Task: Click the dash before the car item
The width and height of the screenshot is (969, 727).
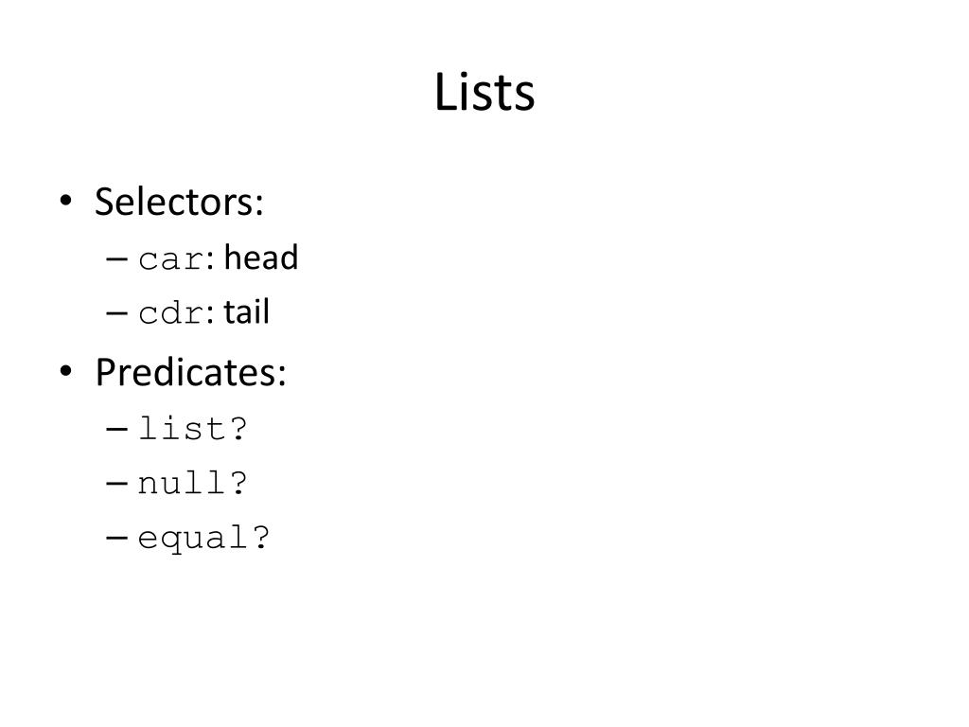Action: point(116,259)
